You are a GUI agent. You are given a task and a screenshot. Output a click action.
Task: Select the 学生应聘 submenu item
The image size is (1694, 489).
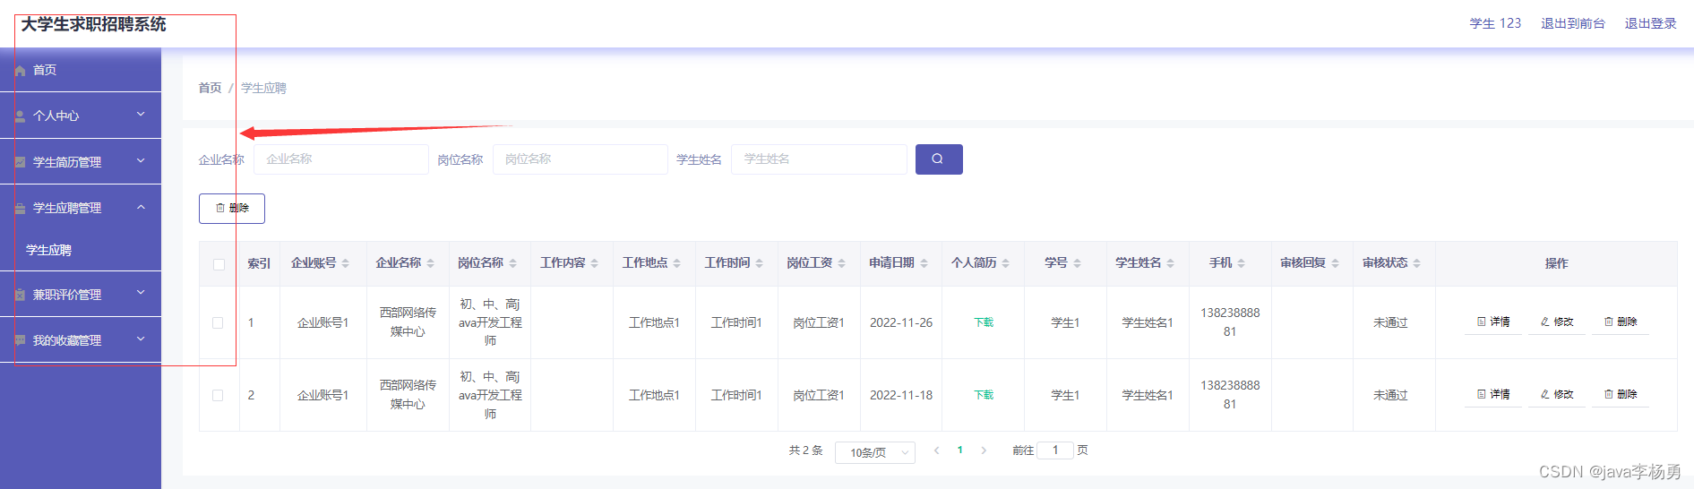click(81, 251)
